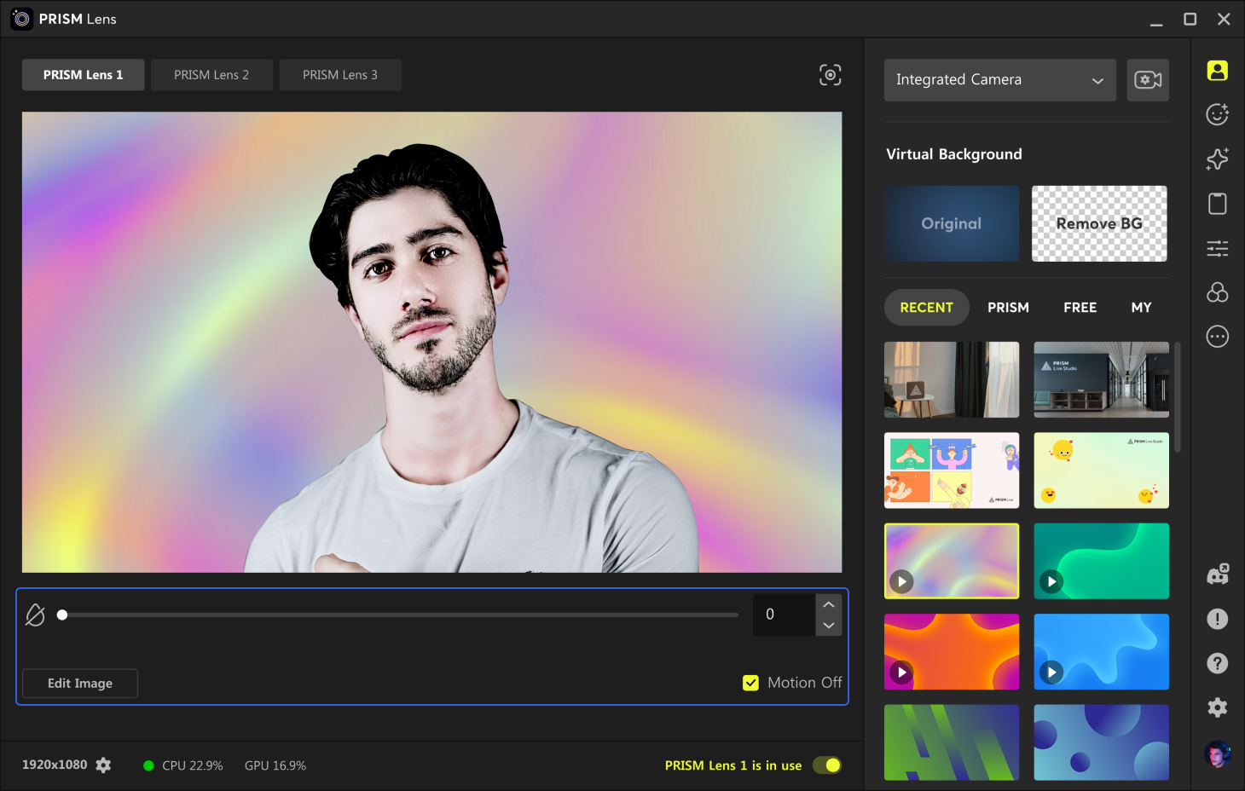Open the image adjustment sliders icon
Viewport: 1245px width, 791px height.
[x=1217, y=248]
